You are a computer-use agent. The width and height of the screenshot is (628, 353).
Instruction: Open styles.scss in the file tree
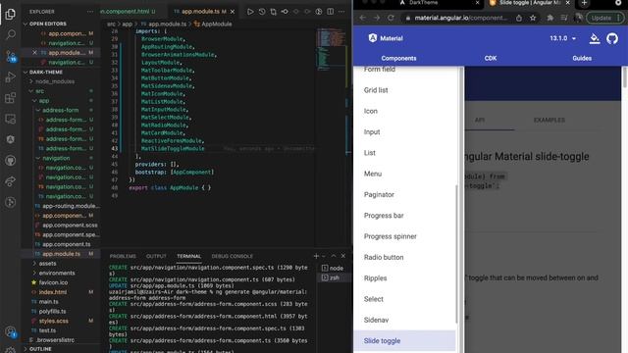click(54, 321)
